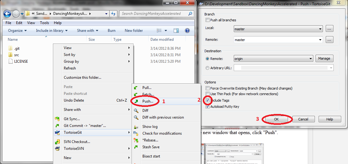Click the address bar refresh icon

(x=113, y=14)
